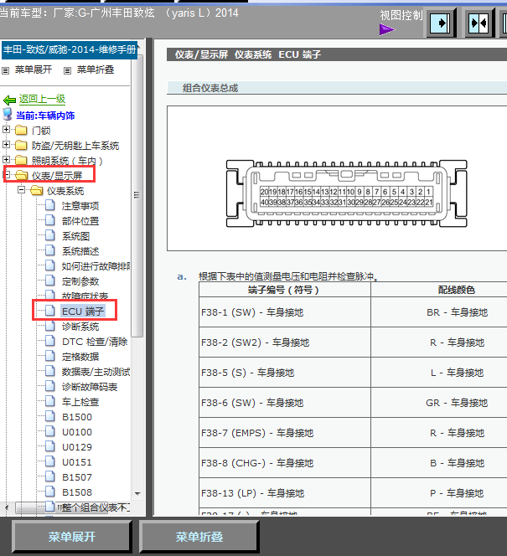Select 门锁 tree item label

click(x=41, y=131)
